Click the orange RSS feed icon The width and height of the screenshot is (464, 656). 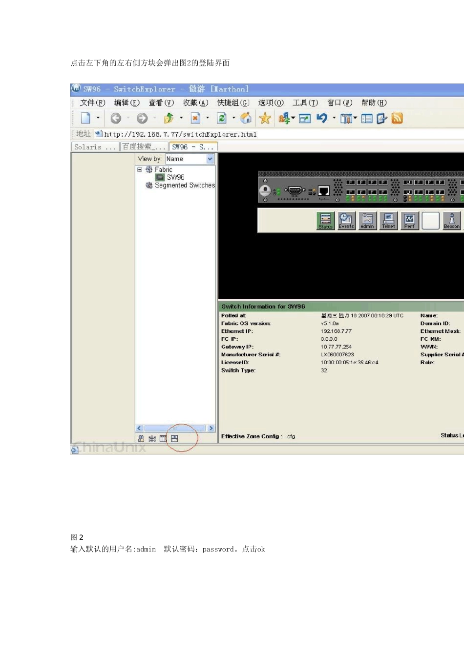397,118
